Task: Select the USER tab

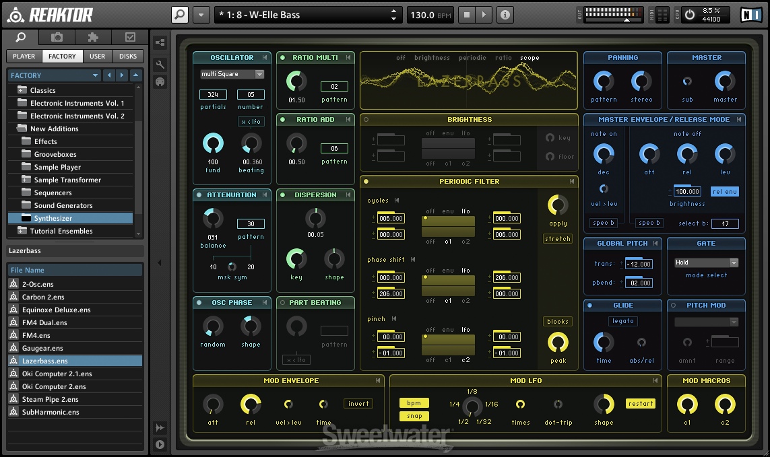Action: click(97, 56)
